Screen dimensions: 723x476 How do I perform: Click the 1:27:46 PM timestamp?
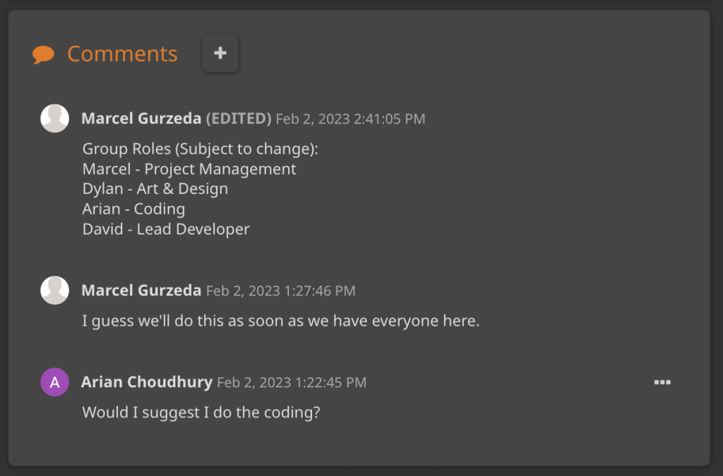280,291
